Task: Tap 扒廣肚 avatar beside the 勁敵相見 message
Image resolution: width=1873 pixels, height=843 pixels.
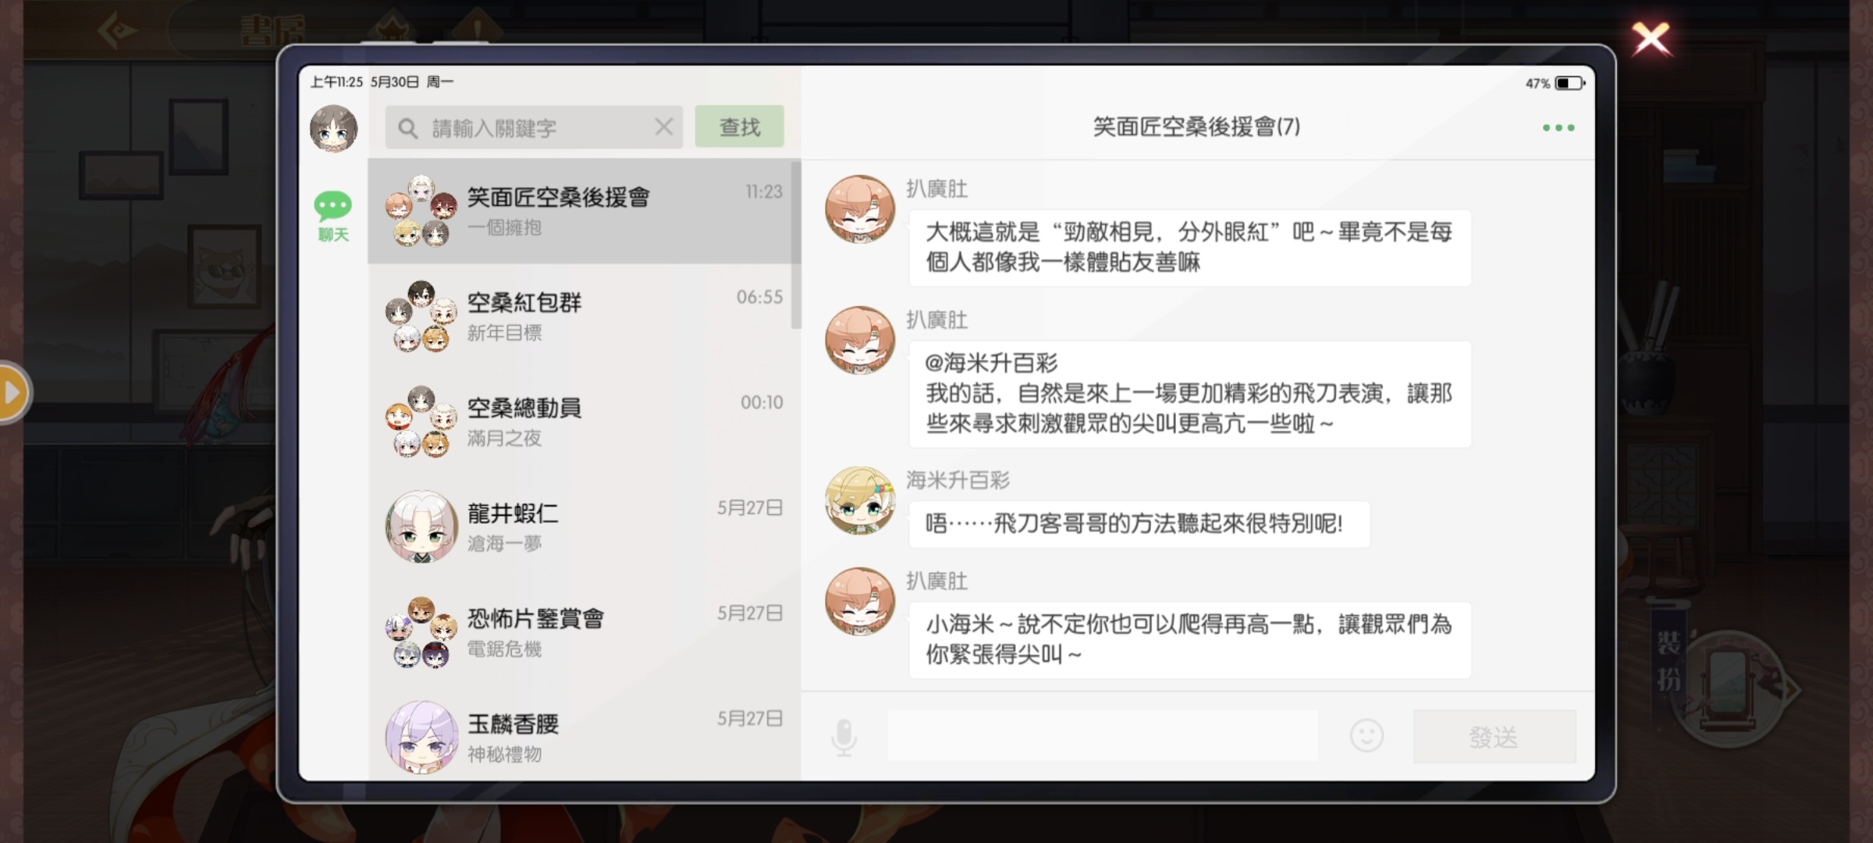Action: click(860, 209)
